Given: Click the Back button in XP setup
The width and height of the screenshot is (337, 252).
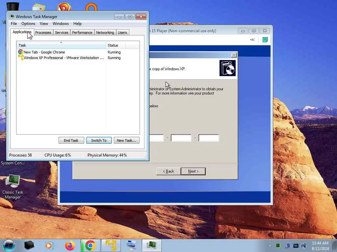Looking at the screenshot, I should point(168,171).
